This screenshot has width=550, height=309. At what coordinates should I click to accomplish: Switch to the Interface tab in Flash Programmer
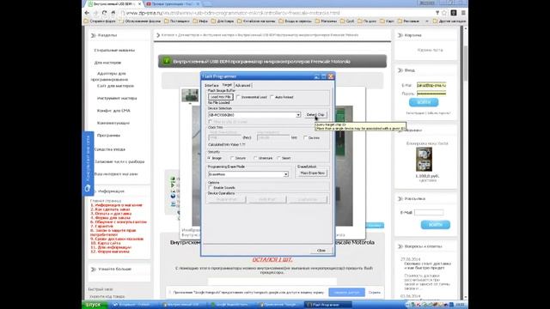click(x=211, y=86)
